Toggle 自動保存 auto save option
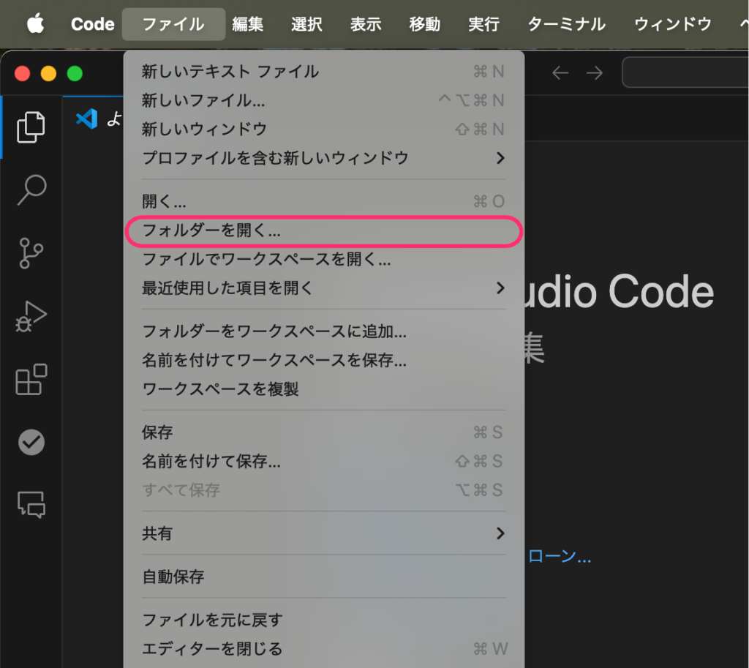This screenshot has width=749, height=668. (173, 577)
